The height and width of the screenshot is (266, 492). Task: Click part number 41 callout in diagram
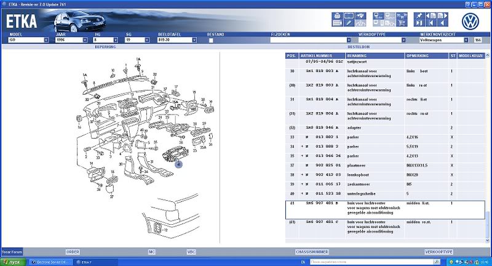pyautogui.click(x=178, y=164)
